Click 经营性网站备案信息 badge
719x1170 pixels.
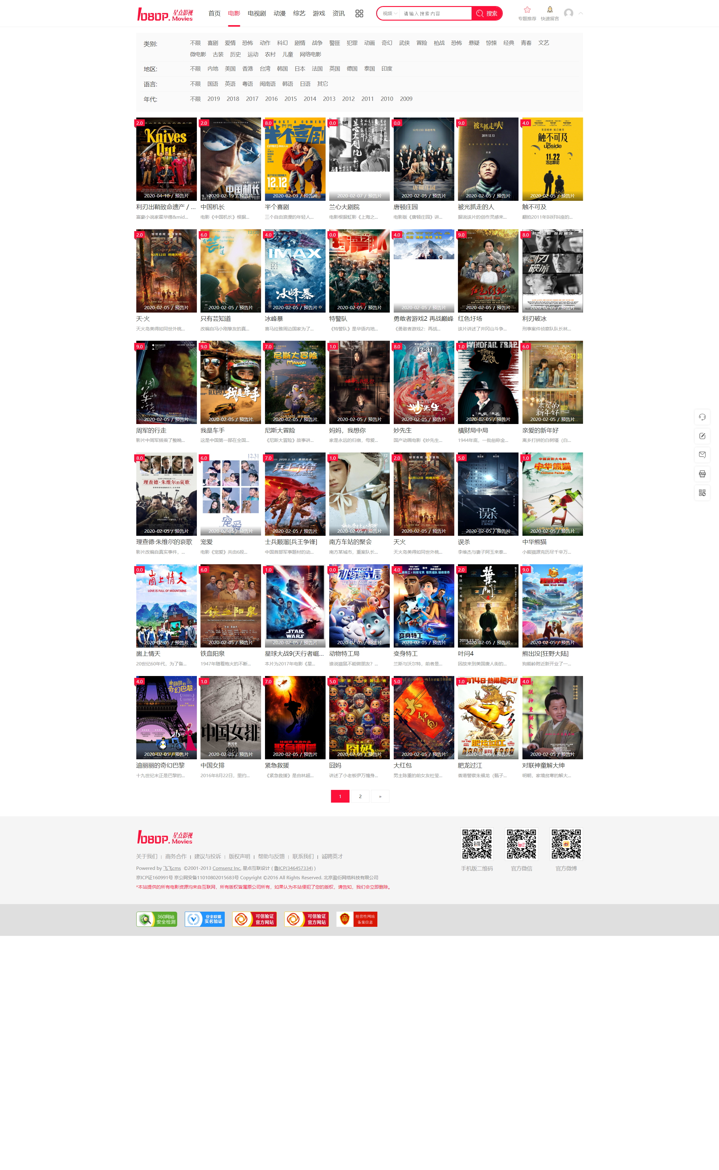click(357, 920)
